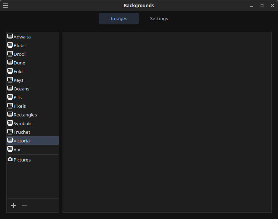The image size is (278, 219).
Task: Choose the Drool entry in sidebar
Action: tap(33, 54)
